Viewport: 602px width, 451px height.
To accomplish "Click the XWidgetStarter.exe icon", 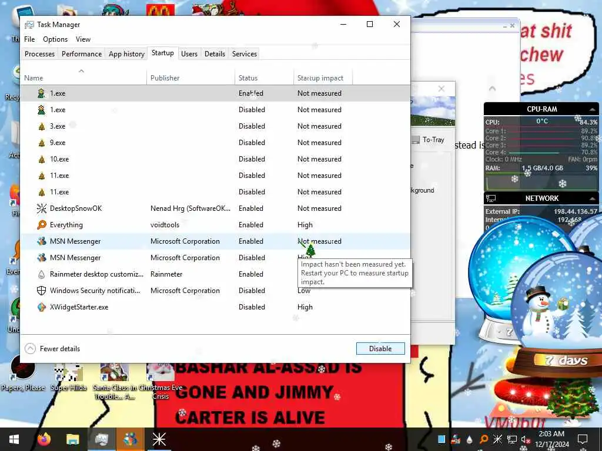I will (42, 307).
